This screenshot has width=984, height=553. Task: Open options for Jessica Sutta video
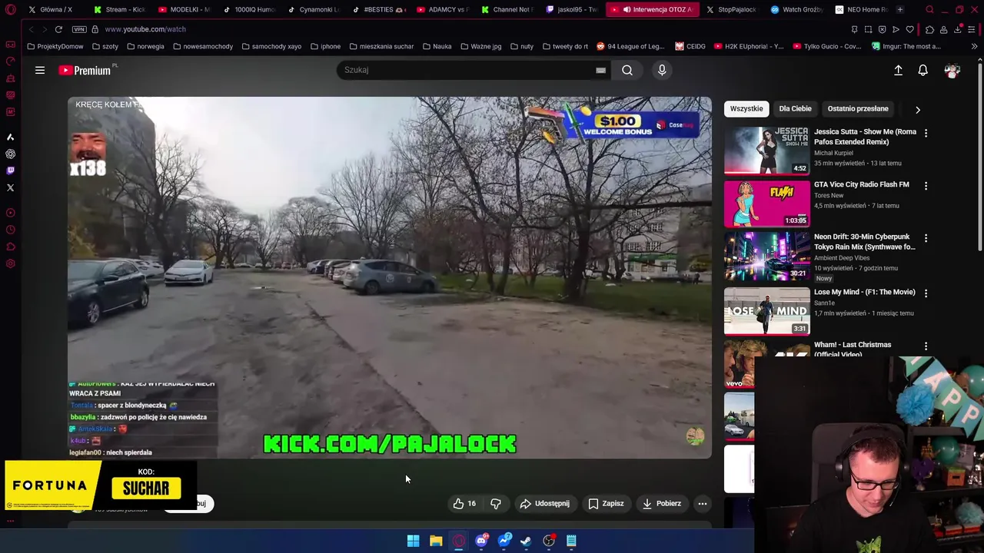tap(926, 133)
